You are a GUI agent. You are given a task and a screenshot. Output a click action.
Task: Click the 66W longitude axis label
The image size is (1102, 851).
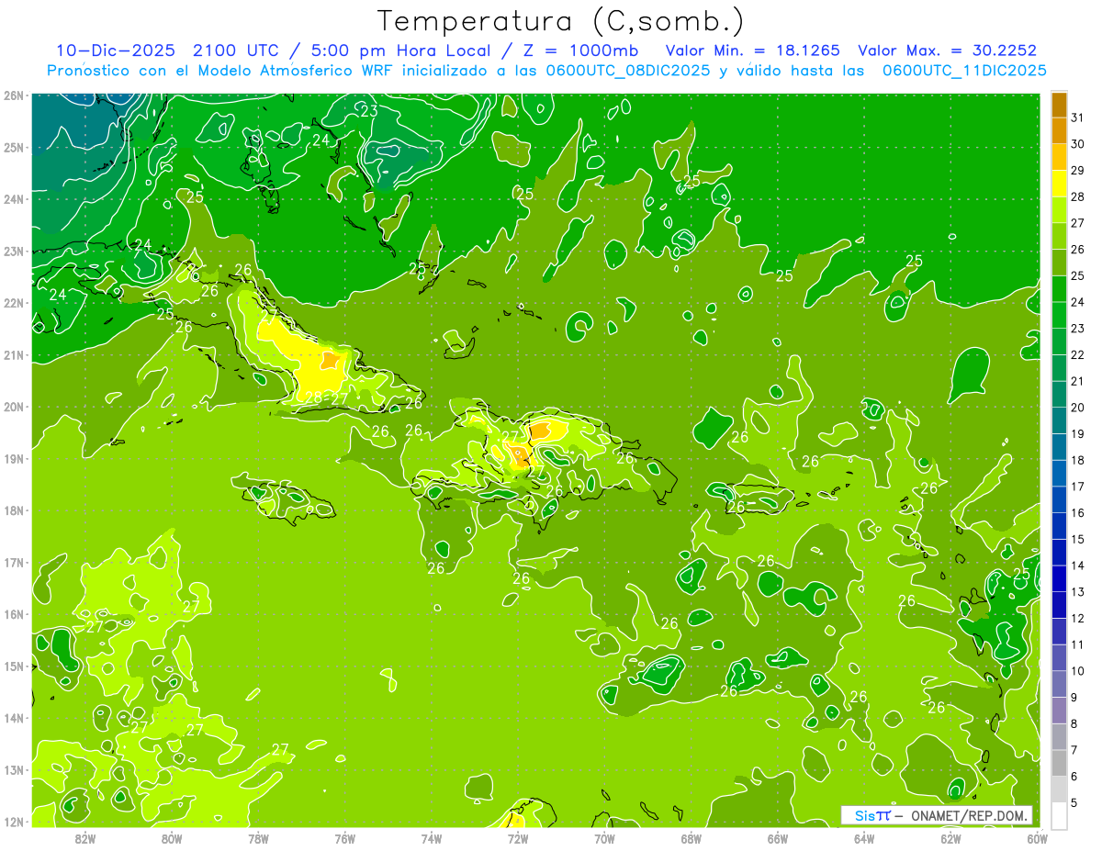point(778,837)
